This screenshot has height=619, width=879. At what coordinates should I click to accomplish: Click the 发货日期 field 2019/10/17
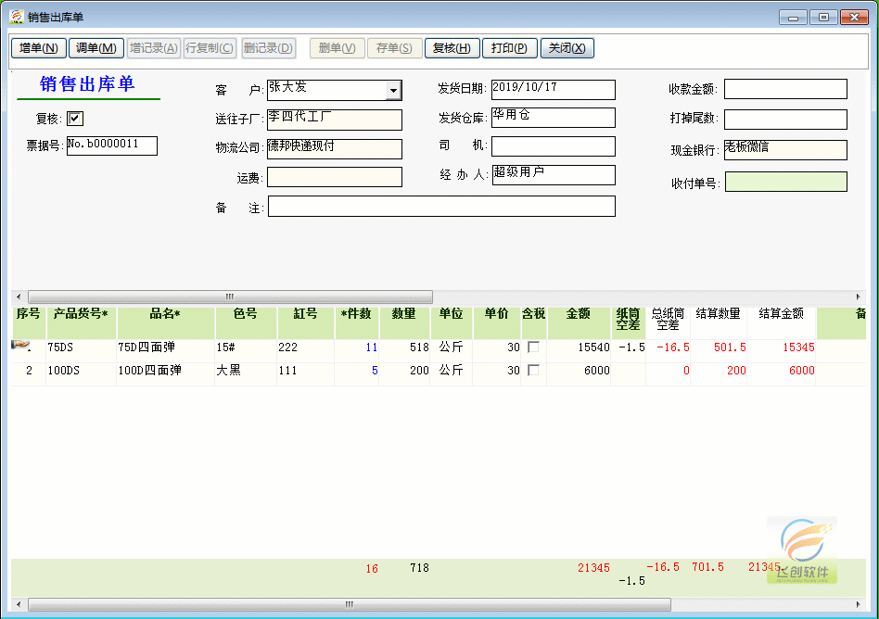tap(554, 90)
